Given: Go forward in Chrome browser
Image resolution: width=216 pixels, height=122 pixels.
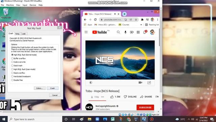Looking at the screenshot, I should (x=90, y=20).
